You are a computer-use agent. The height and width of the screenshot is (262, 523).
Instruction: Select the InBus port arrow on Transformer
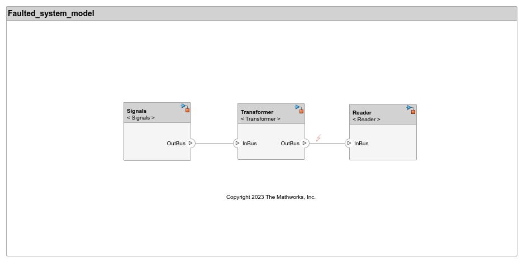pos(237,144)
